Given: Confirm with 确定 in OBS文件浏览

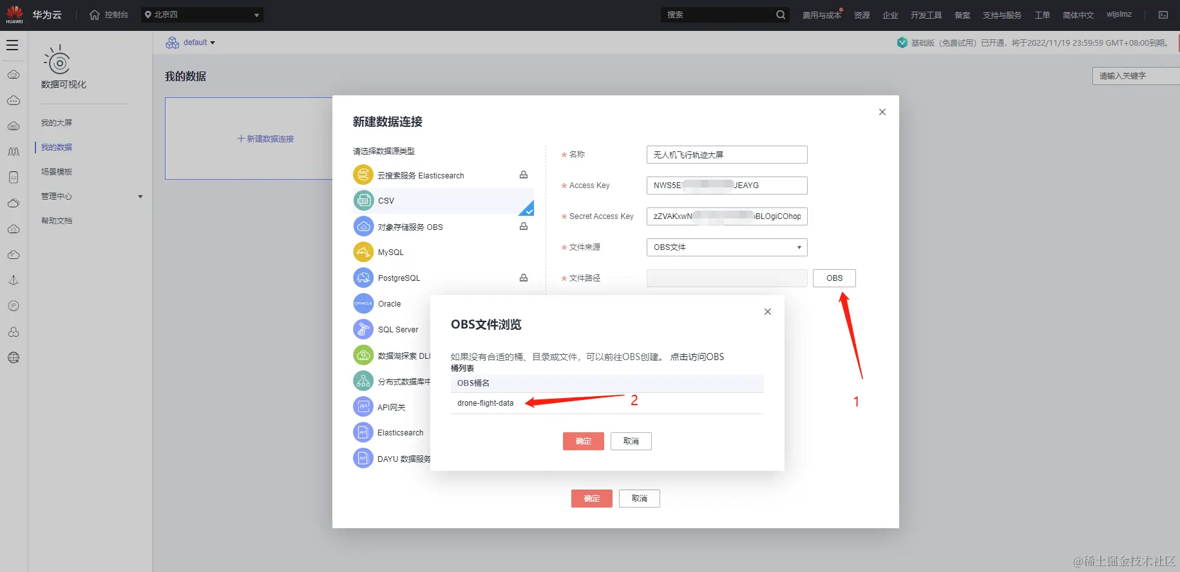Looking at the screenshot, I should (584, 441).
